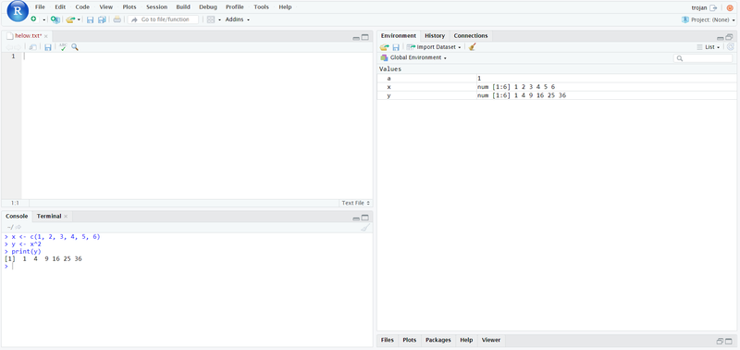Viewport: 740px width, 350px height.
Task: Open the File menu
Action: coord(40,7)
